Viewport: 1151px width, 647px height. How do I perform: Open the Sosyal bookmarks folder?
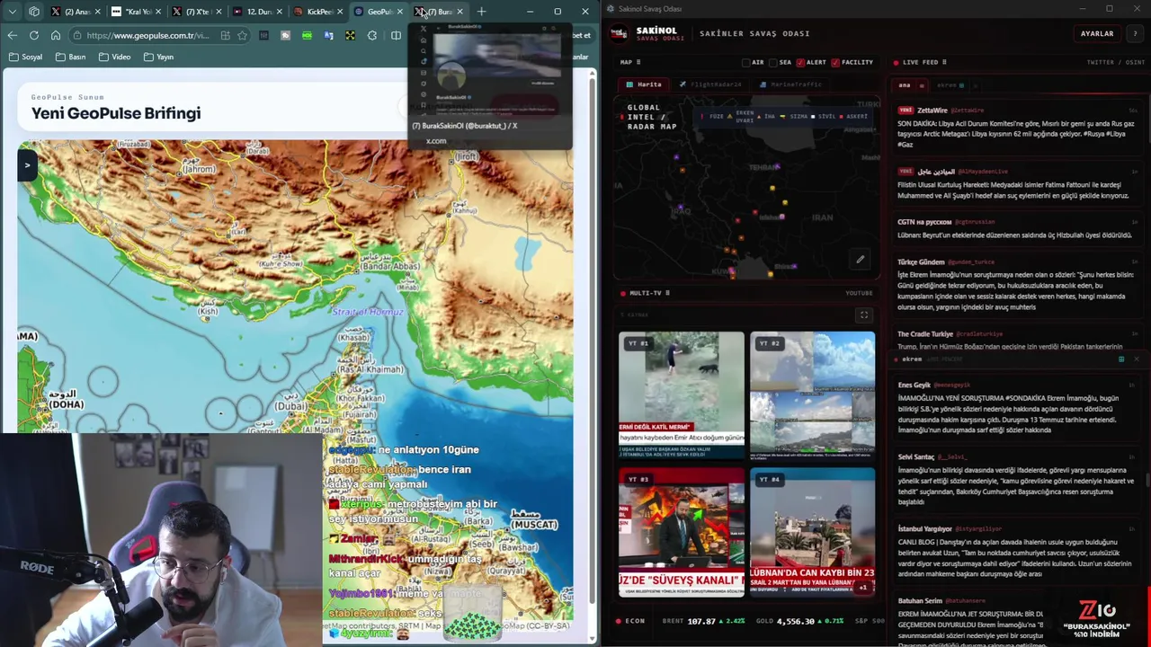click(x=25, y=57)
